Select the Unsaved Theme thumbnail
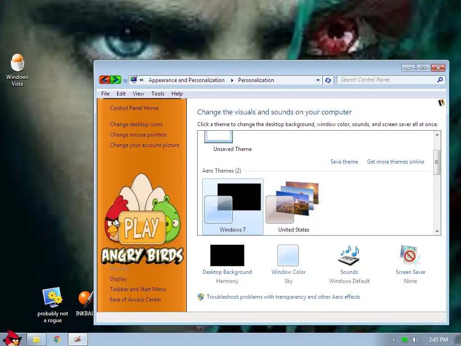 (218, 137)
